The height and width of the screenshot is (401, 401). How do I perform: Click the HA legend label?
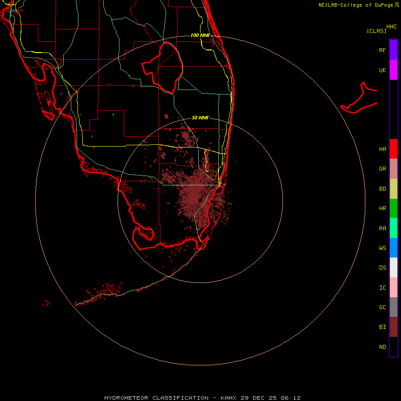point(382,149)
